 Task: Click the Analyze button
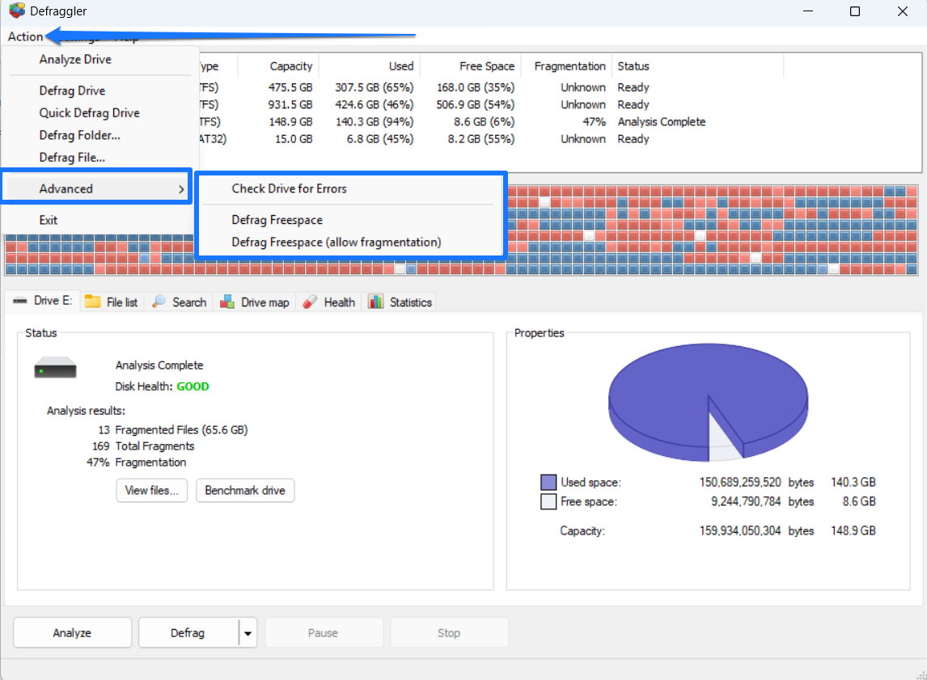tap(72, 632)
